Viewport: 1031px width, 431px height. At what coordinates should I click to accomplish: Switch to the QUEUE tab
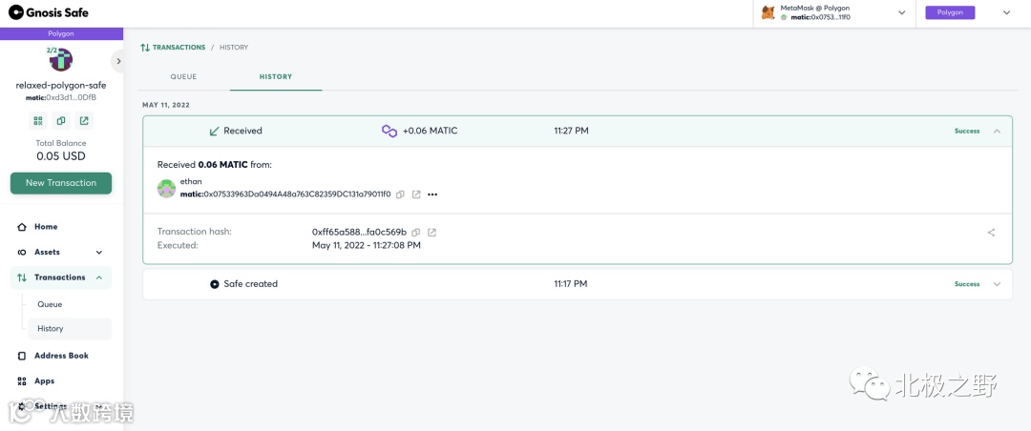(x=183, y=77)
